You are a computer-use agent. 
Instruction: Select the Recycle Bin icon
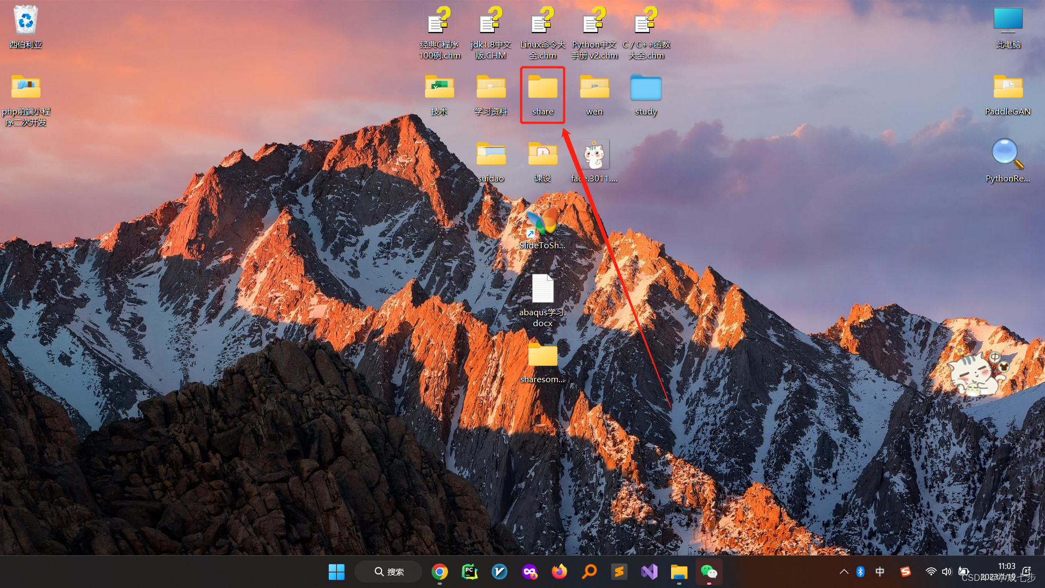point(26,26)
